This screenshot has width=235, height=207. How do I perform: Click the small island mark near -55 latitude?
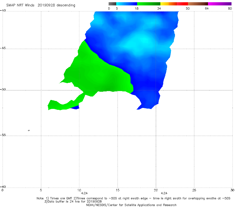coord(29,130)
